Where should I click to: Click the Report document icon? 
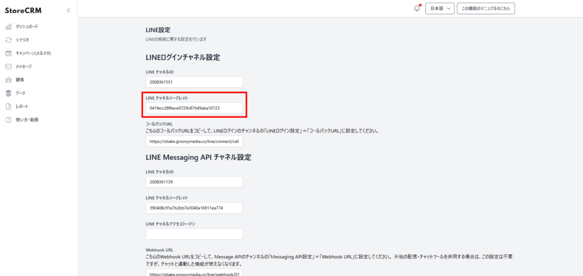click(x=9, y=107)
